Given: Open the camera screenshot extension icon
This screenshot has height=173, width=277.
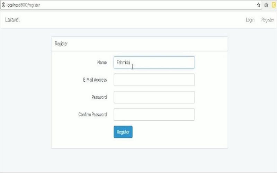Looking at the screenshot, I should pos(266,5).
